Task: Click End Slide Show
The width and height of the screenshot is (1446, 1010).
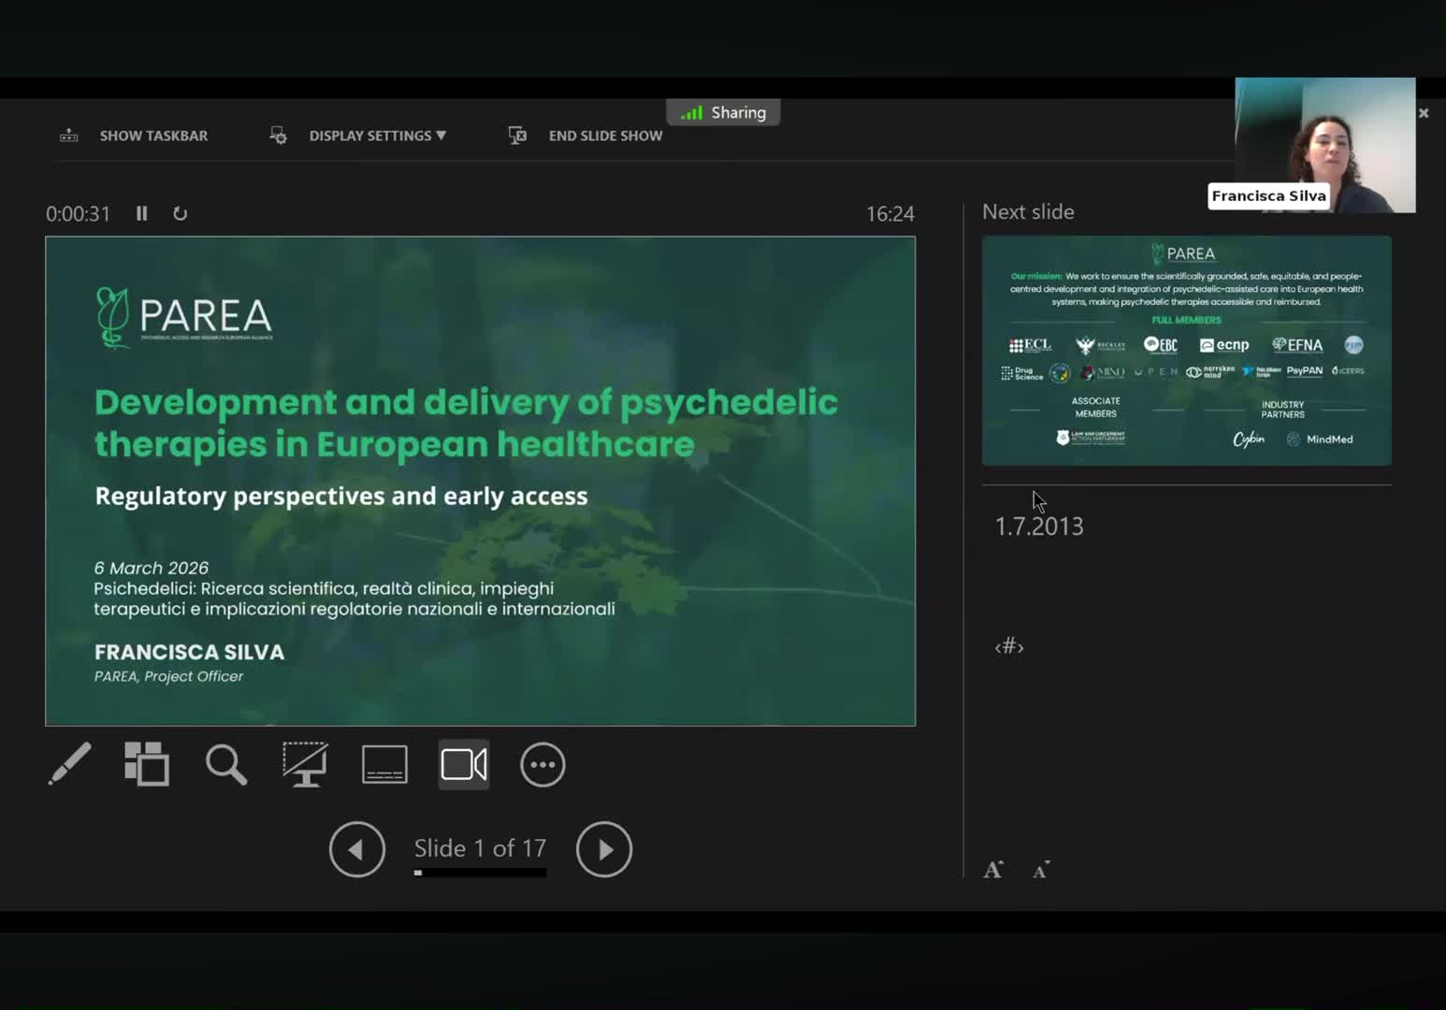Action: pyautogui.click(x=586, y=136)
